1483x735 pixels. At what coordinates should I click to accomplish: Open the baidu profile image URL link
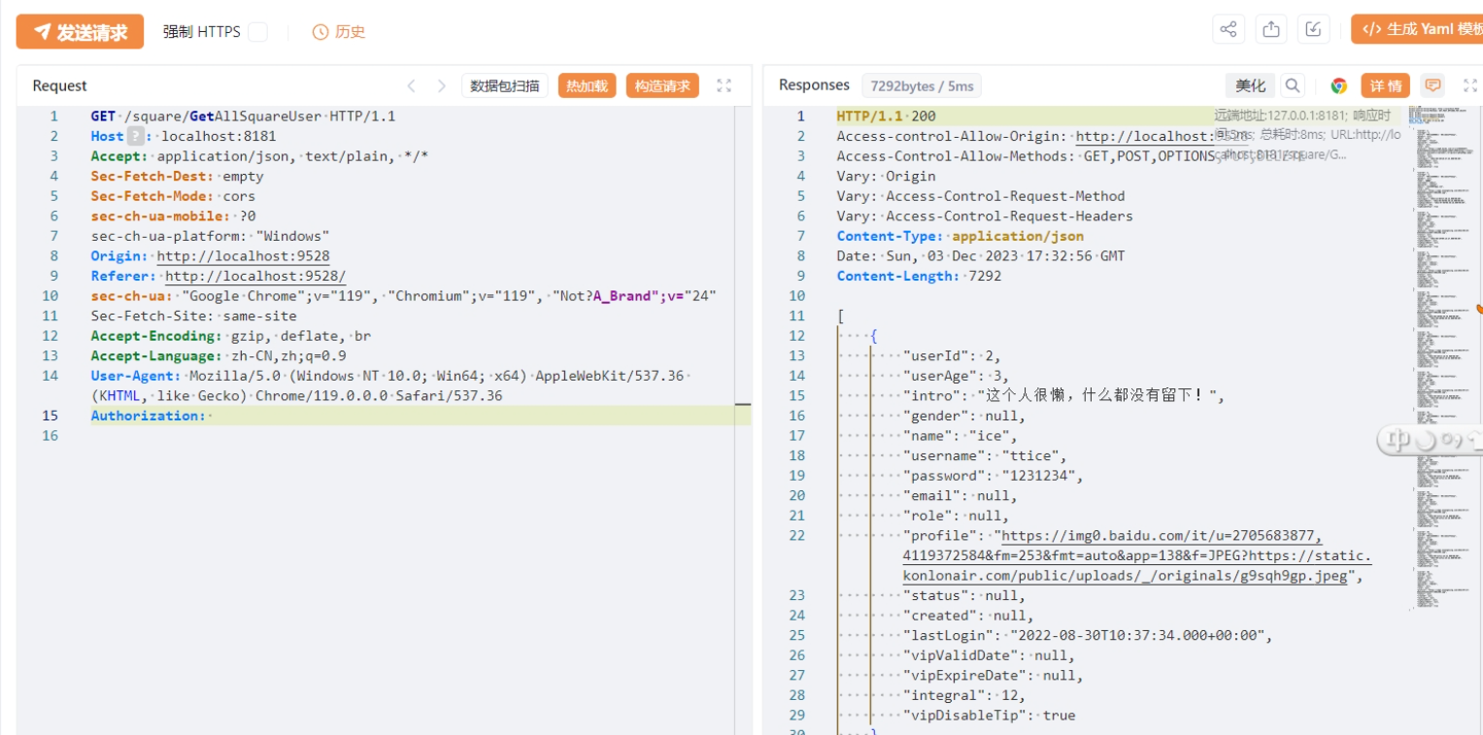(1137, 555)
